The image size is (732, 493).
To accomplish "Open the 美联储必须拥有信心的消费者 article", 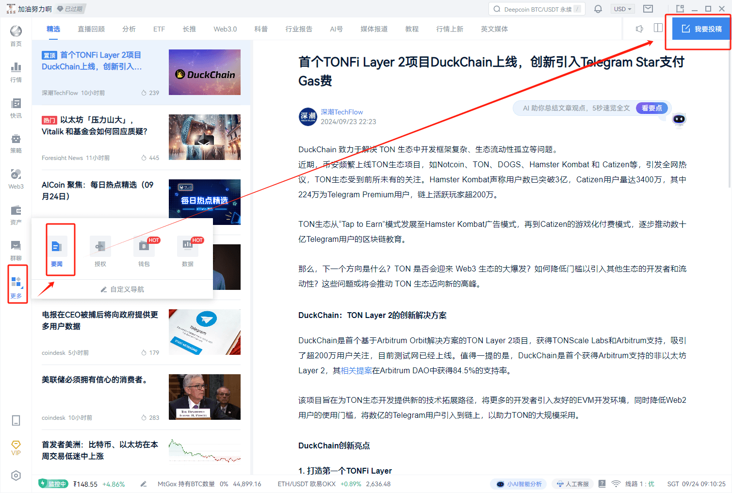I will click(141, 397).
